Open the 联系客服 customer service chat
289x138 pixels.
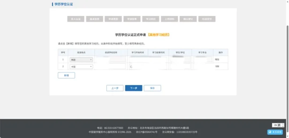pyautogui.click(x=275, y=132)
